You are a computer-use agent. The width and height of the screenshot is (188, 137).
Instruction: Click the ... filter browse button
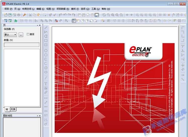click(x=21, y=35)
